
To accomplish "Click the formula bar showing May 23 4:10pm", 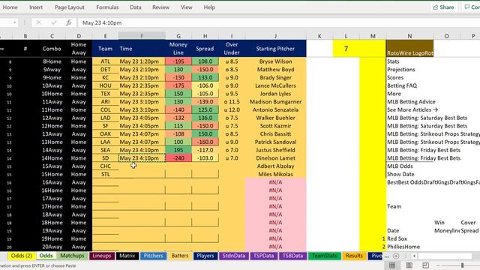I will click(278, 22).
